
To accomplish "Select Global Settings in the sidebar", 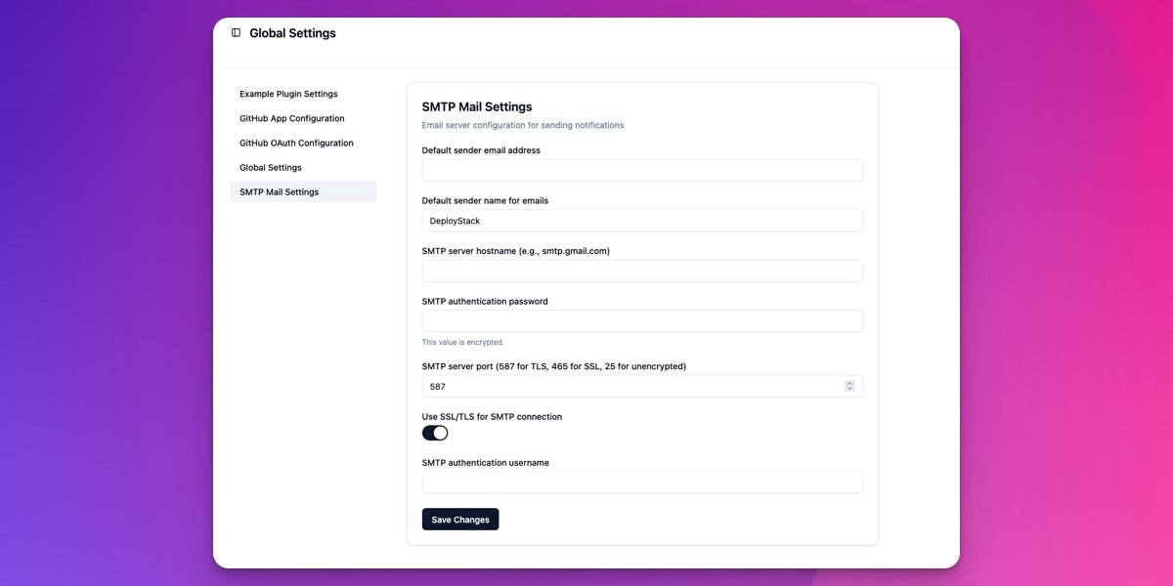I will point(271,167).
